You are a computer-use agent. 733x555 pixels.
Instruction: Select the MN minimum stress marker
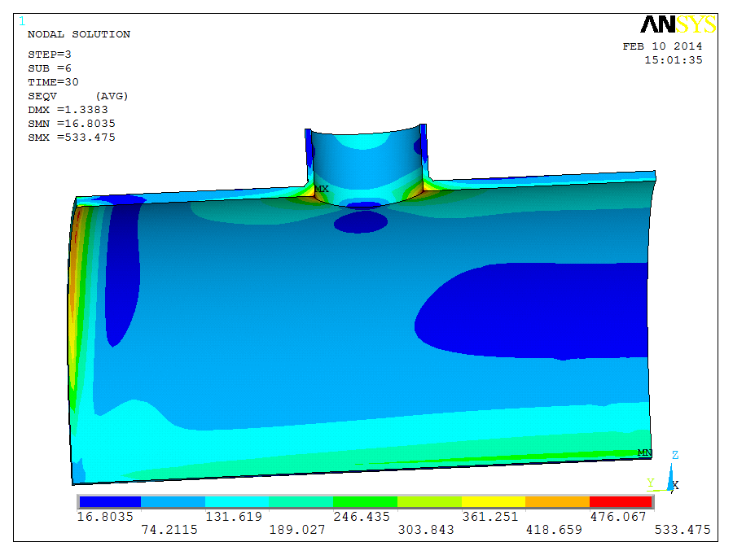(x=644, y=452)
